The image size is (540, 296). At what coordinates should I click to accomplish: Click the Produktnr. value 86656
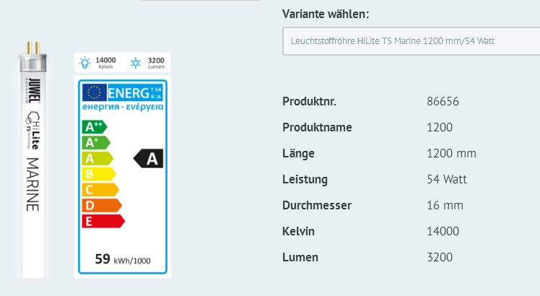click(x=443, y=101)
